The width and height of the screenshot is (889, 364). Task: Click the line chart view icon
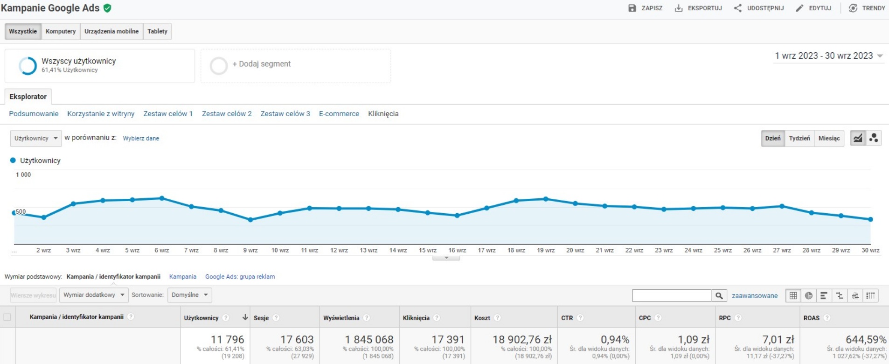[x=858, y=138]
